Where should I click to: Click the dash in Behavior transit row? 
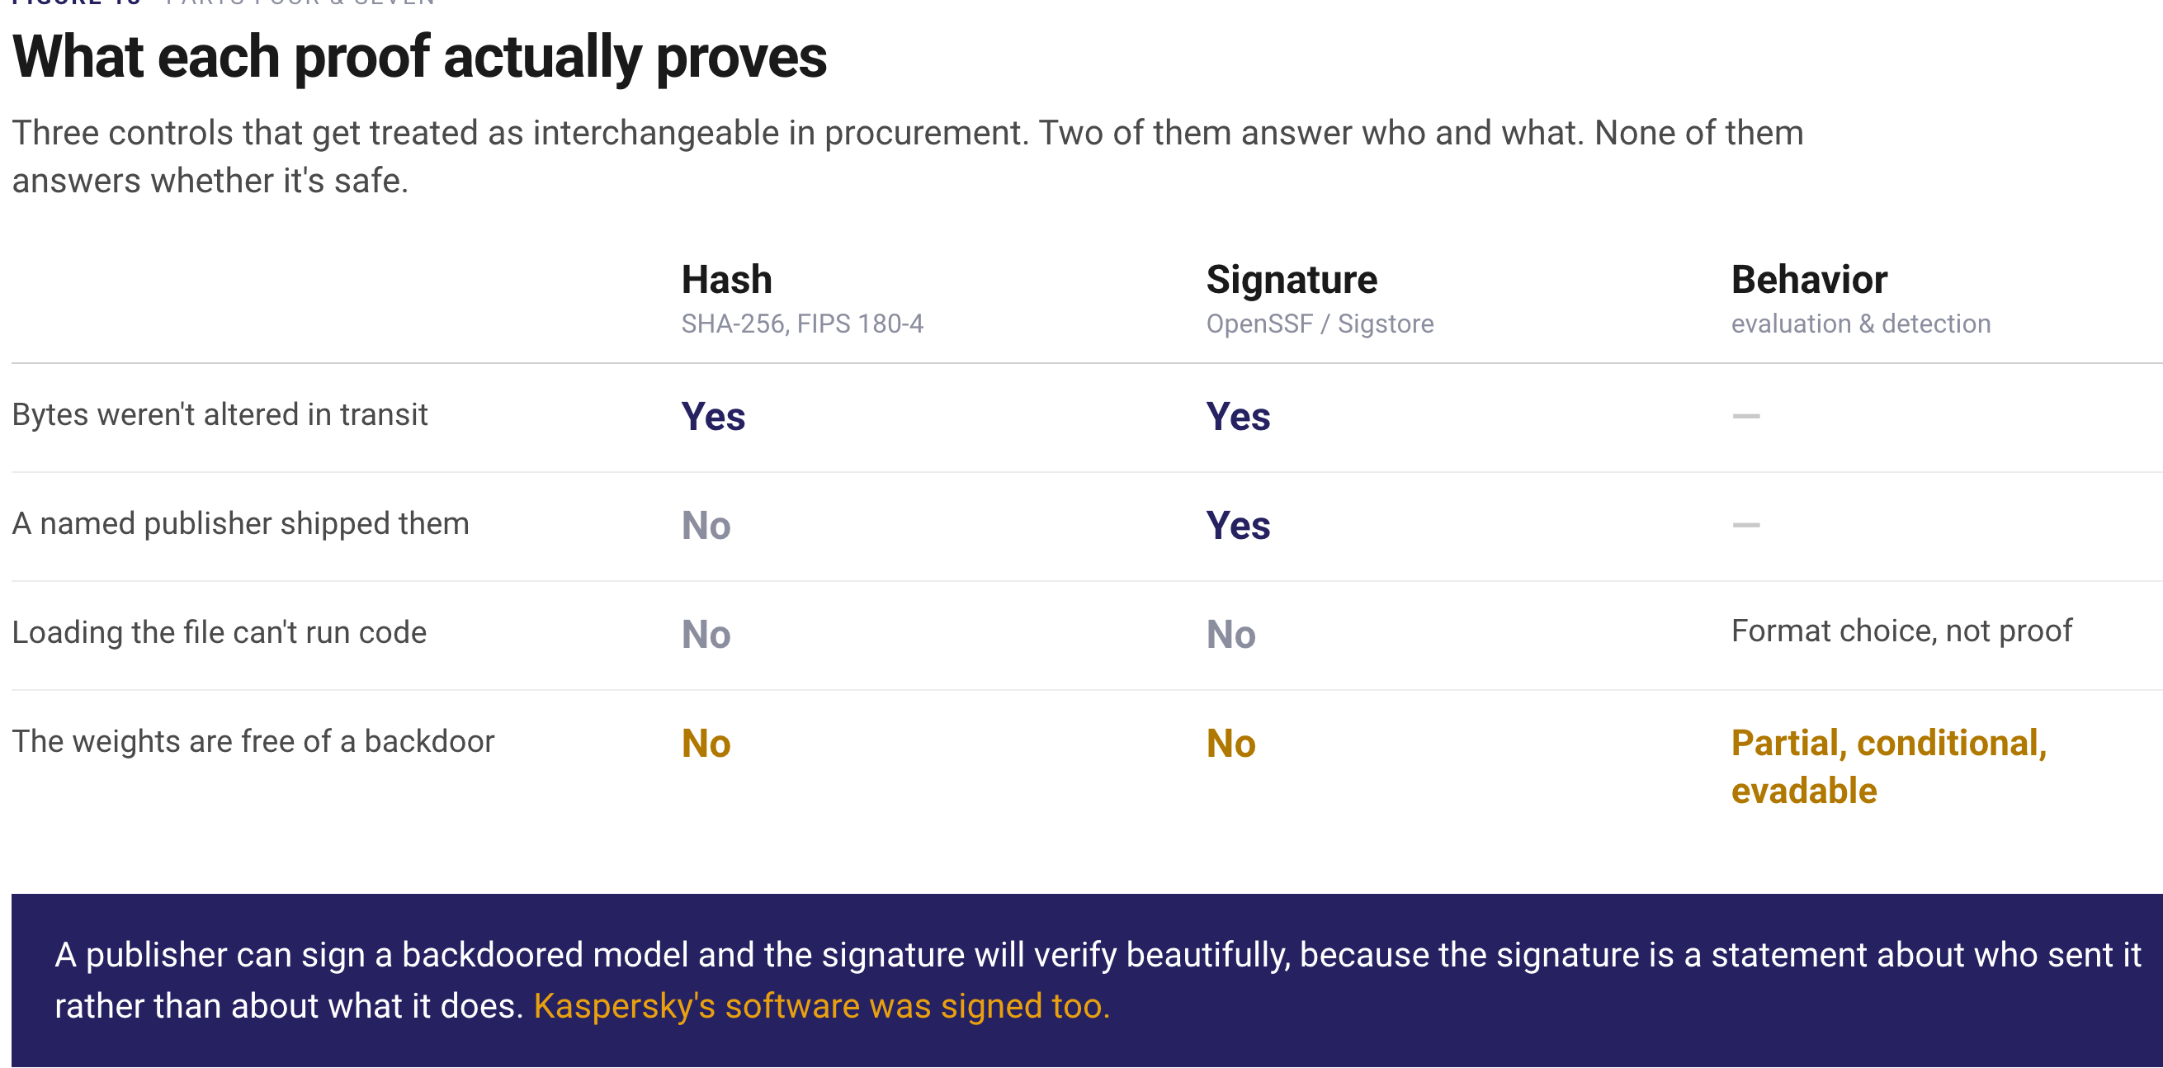[x=1745, y=417]
